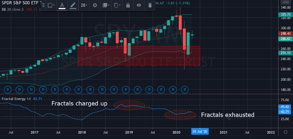
Task: Click the 25.00 fractal scale label
Action: coord(285,119)
